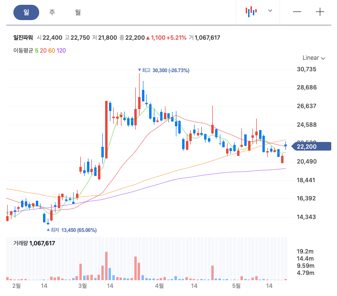Click the 30,735 price axis label
This screenshot has height=296, width=337.
point(306,69)
